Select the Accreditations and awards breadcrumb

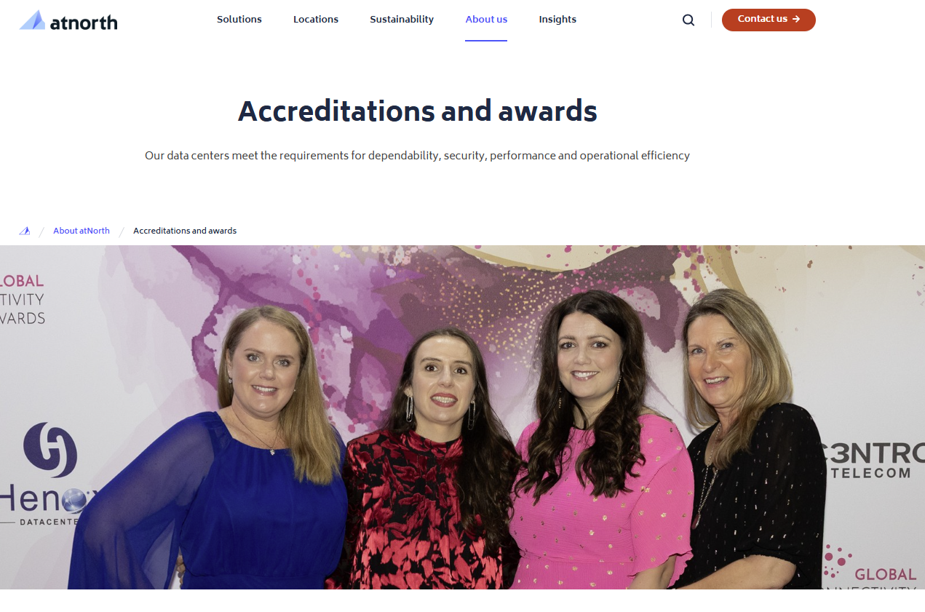coord(185,231)
